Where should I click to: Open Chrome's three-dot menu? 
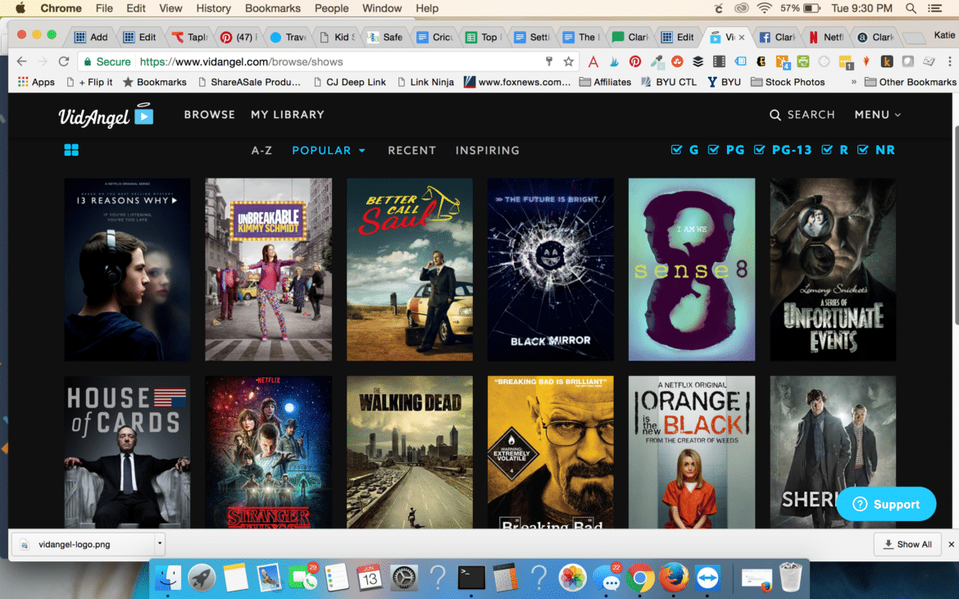pos(949,61)
